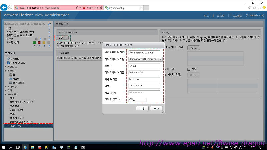Expand the 모니터링 tree node

point(6,87)
